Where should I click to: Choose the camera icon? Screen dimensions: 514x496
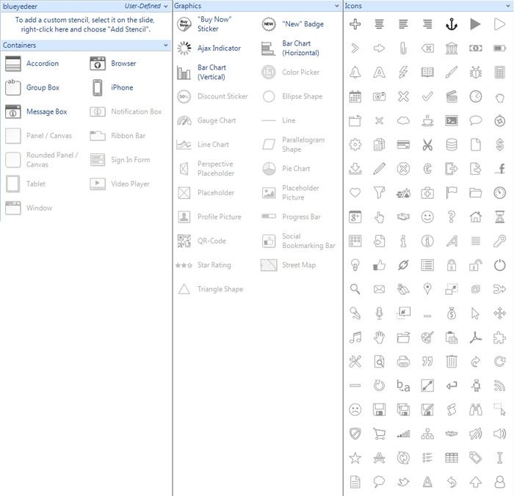pos(380,96)
